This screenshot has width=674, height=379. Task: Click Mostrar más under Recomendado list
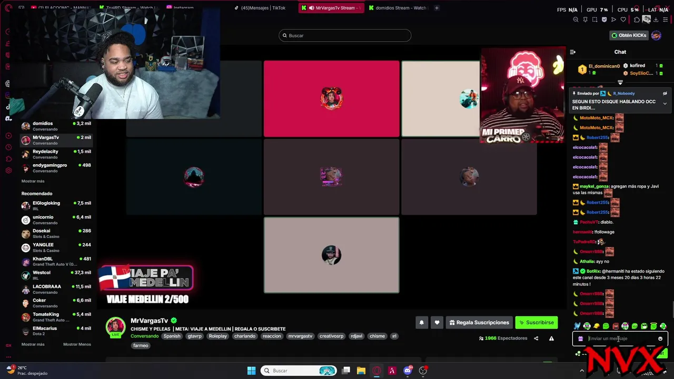click(33, 344)
